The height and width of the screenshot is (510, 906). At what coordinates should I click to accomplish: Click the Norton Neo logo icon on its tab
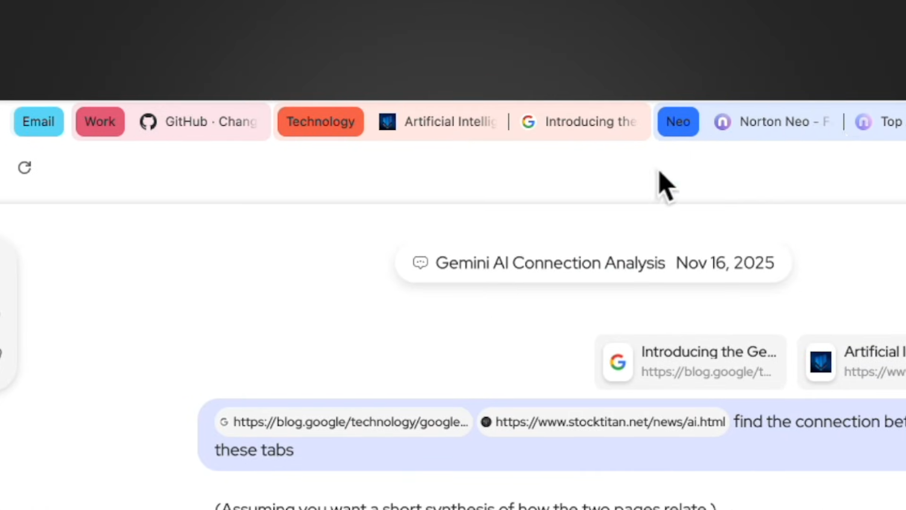[722, 122]
